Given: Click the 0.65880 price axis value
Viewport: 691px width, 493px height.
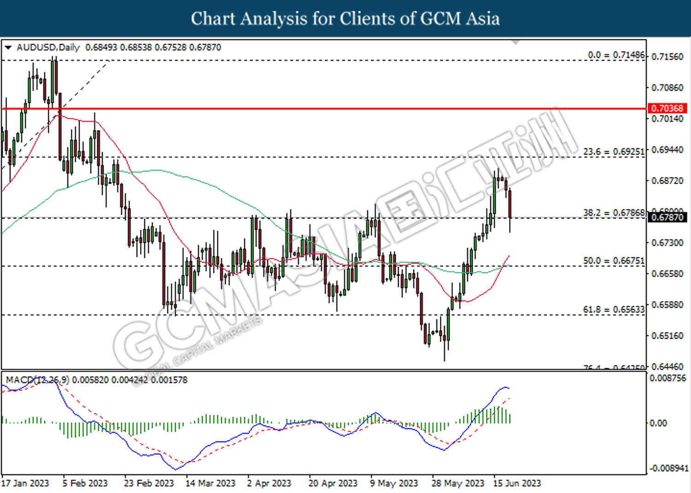Looking at the screenshot, I should (668, 305).
